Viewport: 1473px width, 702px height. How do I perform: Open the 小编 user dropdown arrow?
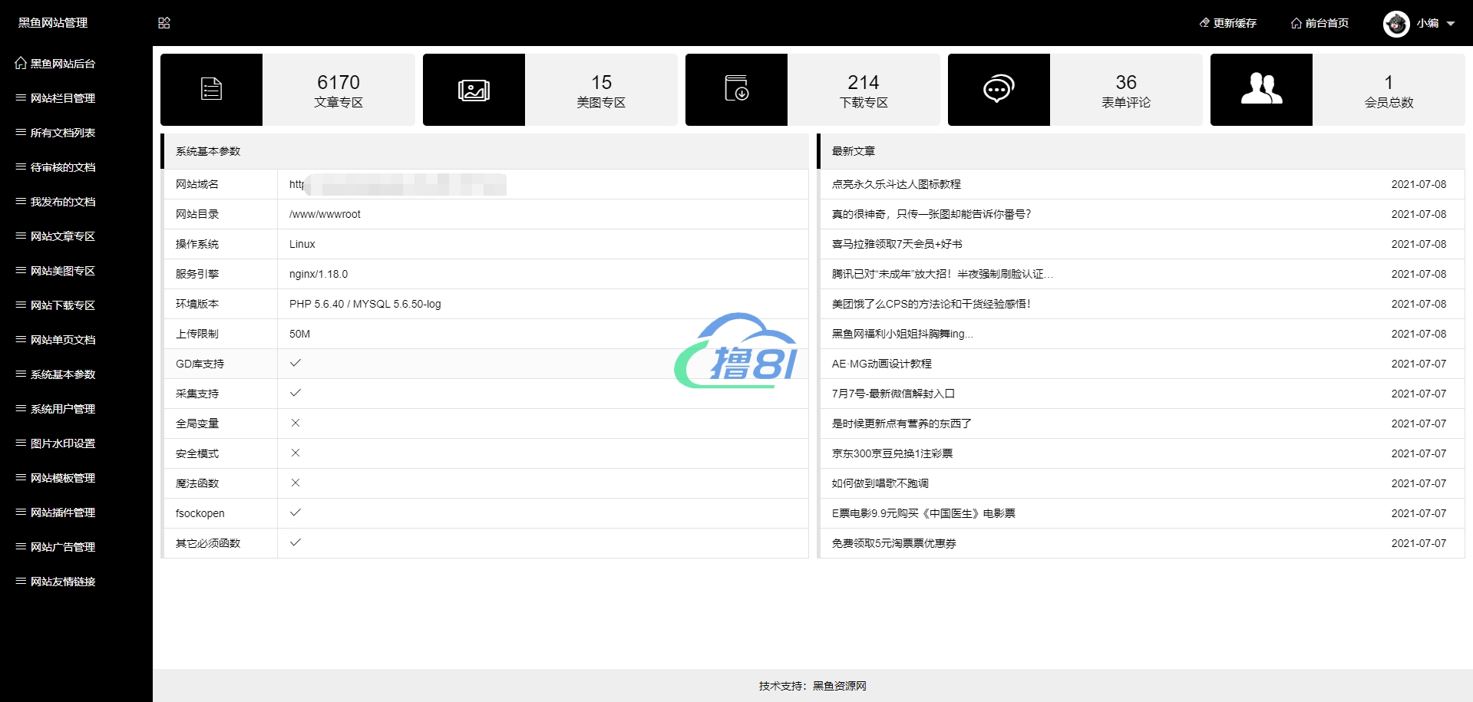click(1451, 24)
